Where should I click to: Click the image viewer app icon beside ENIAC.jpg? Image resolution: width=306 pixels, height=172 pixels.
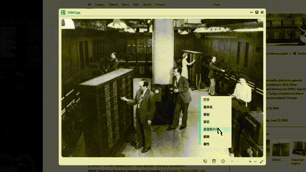pos(63,12)
